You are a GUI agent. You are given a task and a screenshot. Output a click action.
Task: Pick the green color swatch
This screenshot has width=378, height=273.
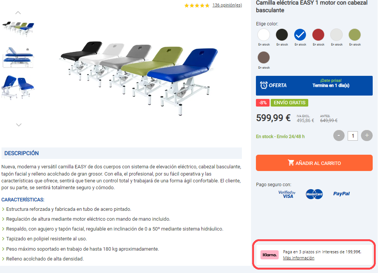354,35
